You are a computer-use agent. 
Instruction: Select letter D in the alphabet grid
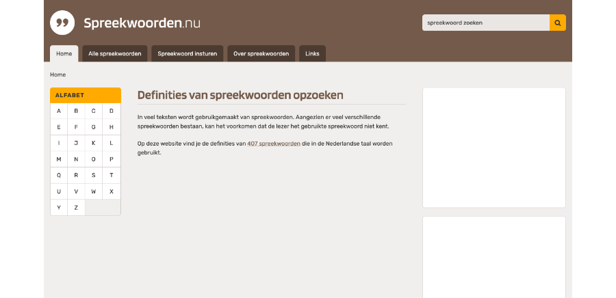pos(112,111)
